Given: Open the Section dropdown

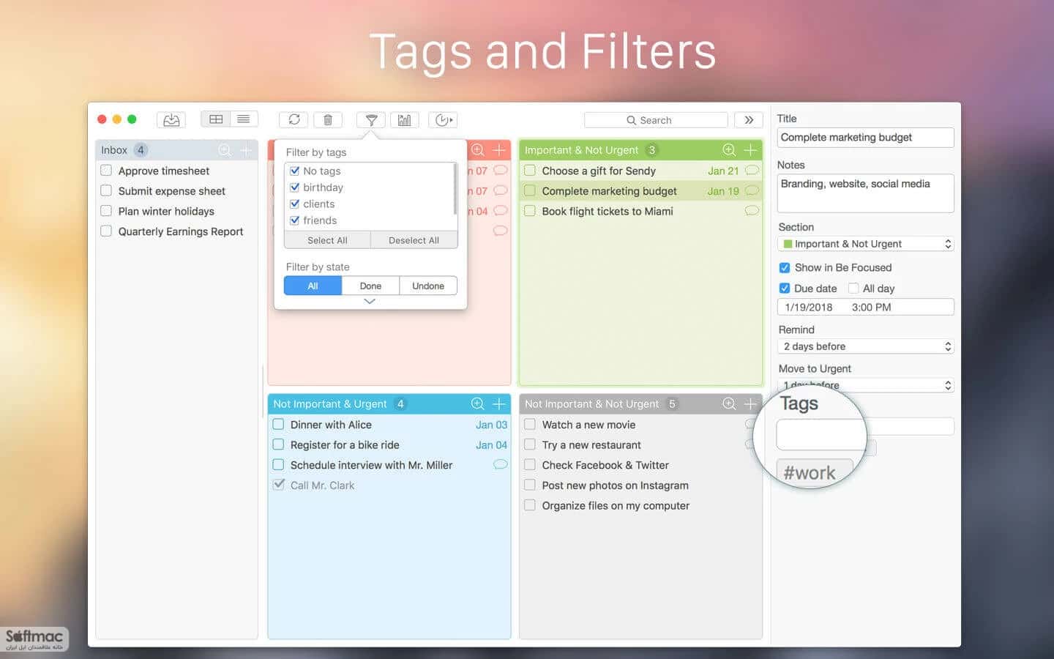Looking at the screenshot, I should 866,244.
